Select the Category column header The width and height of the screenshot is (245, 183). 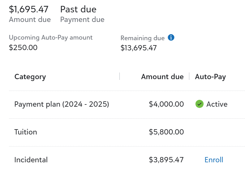(30, 77)
